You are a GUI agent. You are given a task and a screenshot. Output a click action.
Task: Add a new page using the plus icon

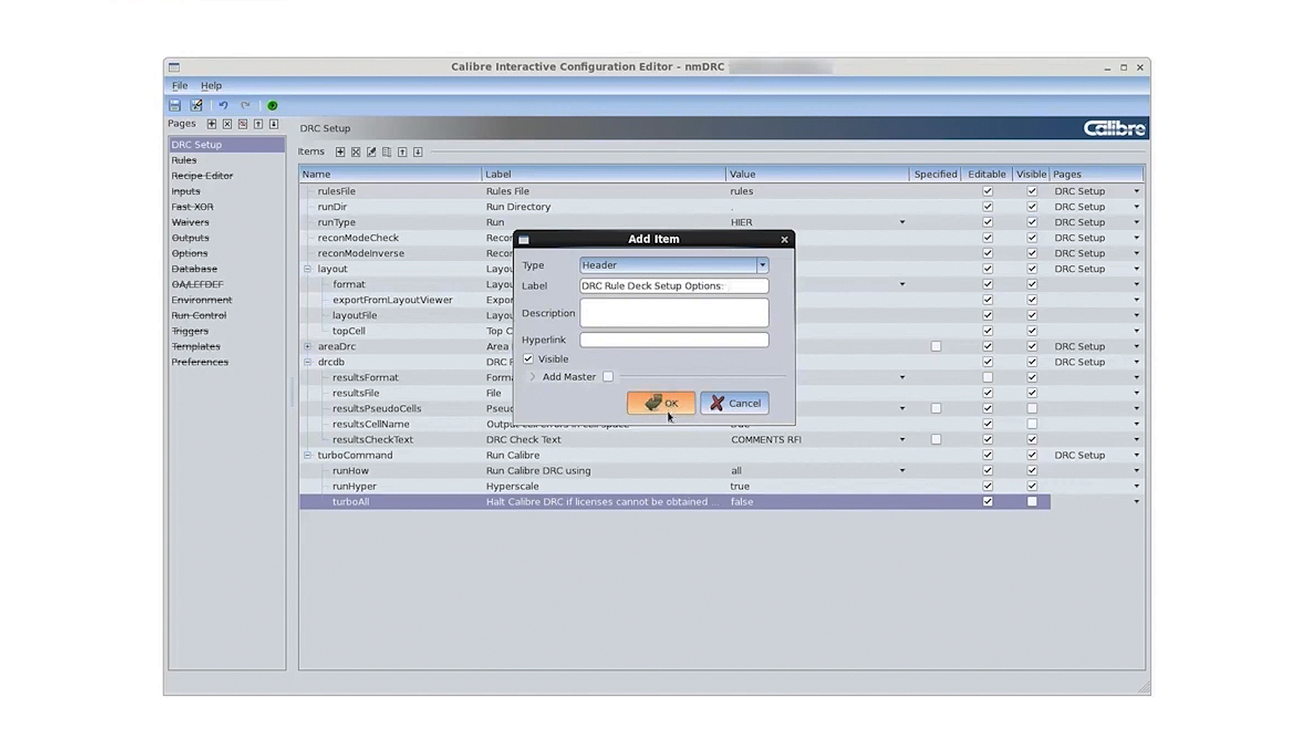[212, 124]
